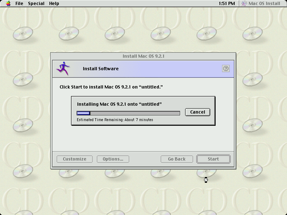This screenshot has width=287, height=215.
Task: Open the Special menu
Action: [36, 4]
